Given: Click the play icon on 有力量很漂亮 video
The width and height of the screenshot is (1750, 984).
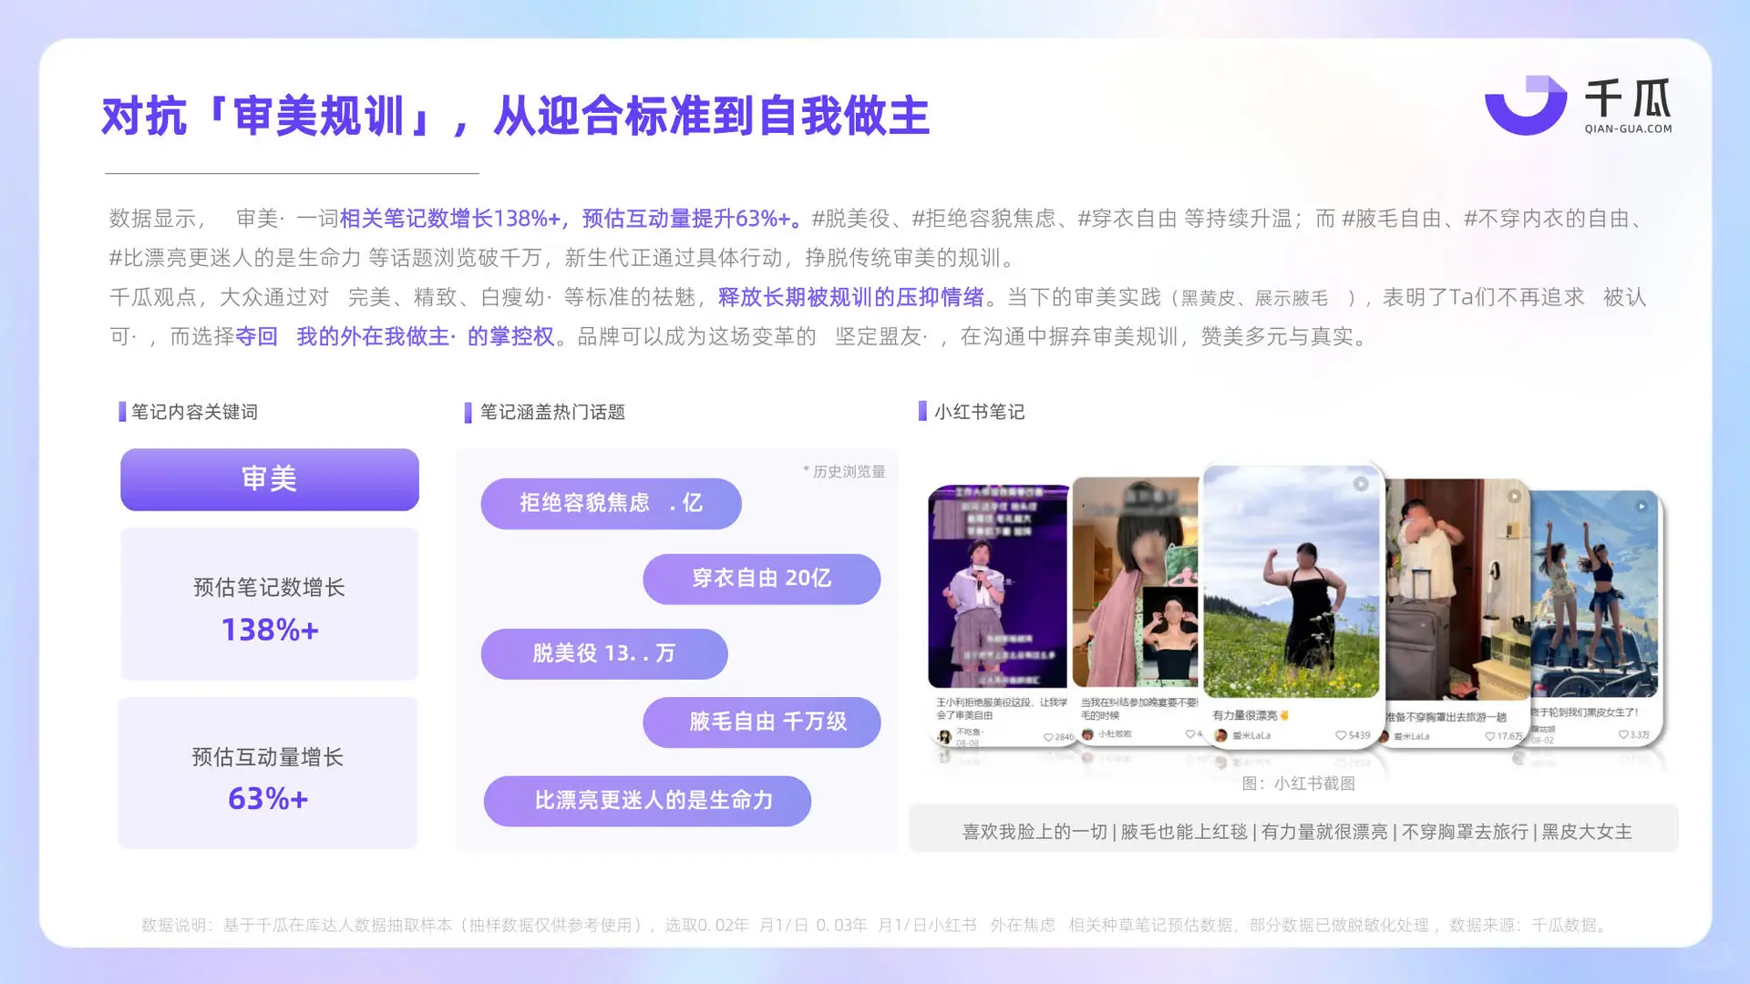Looking at the screenshot, I should (x=1360, y=483).
